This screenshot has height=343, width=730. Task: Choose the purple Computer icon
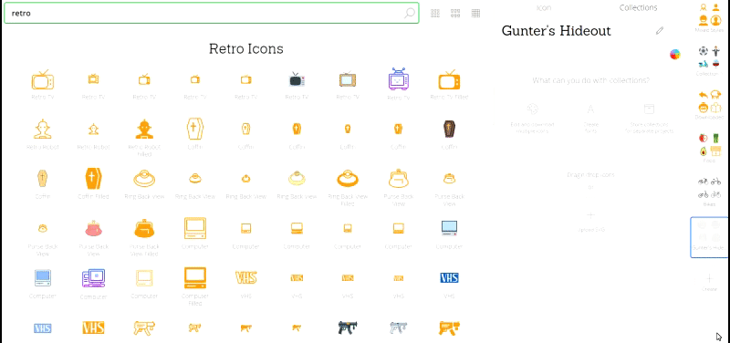coord(93,278)
